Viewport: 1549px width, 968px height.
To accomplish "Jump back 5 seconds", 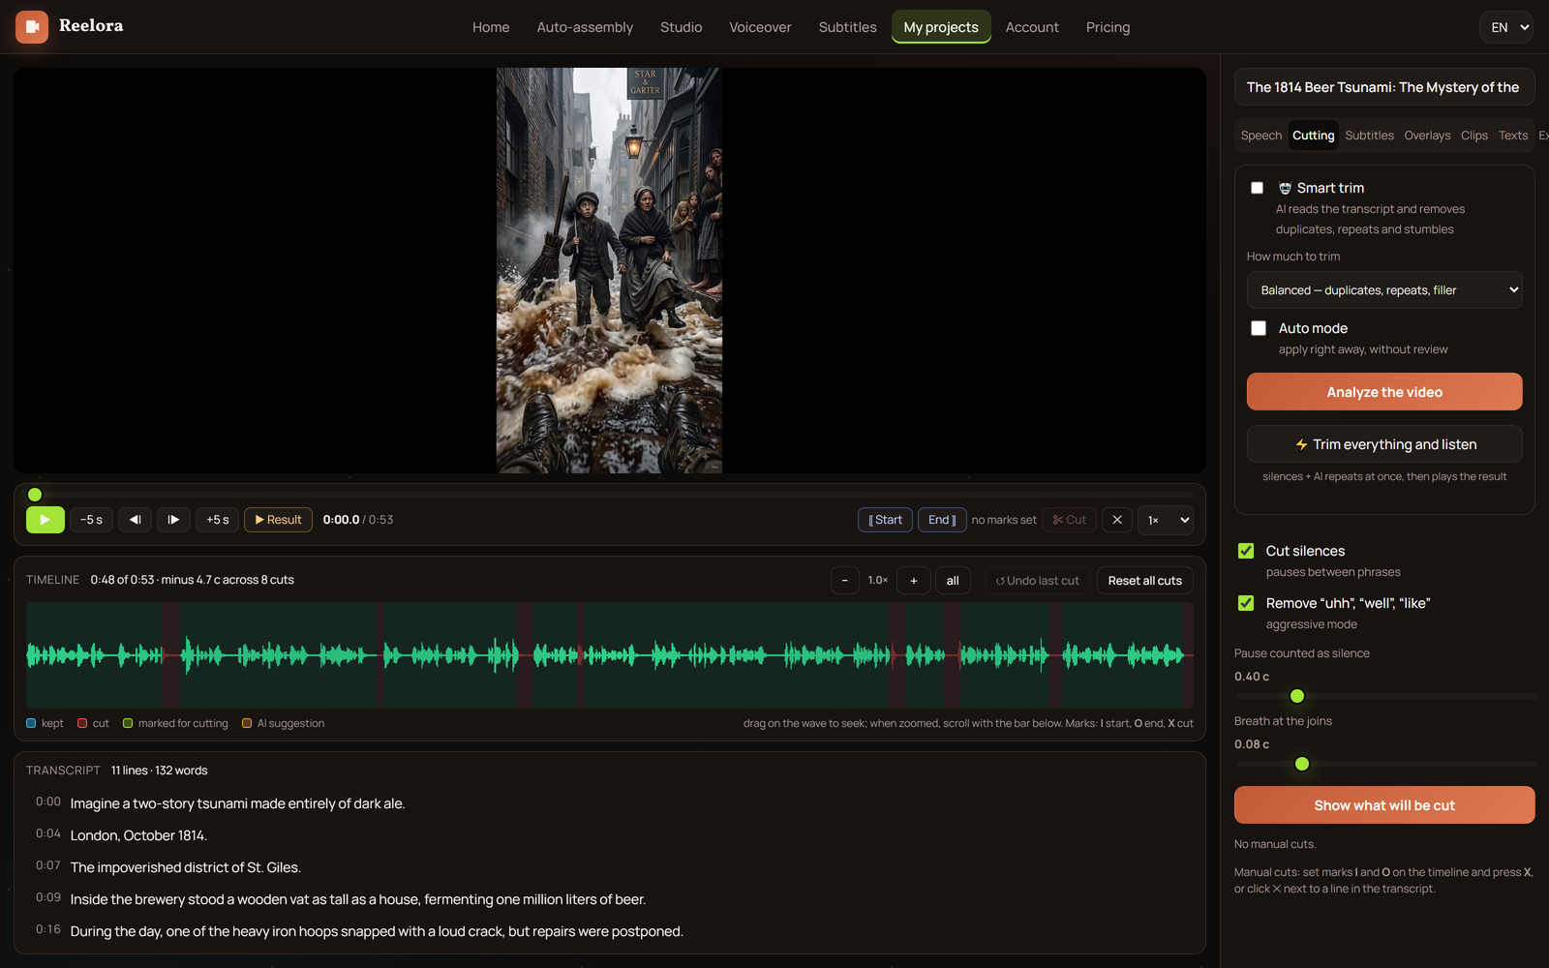I will [91, 520].
